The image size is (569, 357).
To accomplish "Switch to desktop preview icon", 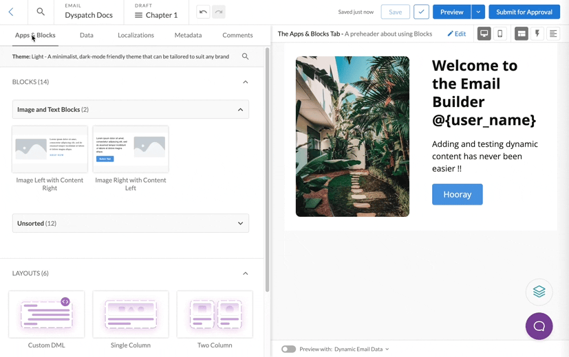I will point(484,34).
